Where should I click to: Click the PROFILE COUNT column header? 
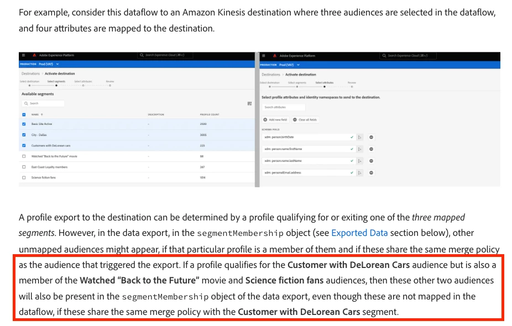(x=210, y=114)
